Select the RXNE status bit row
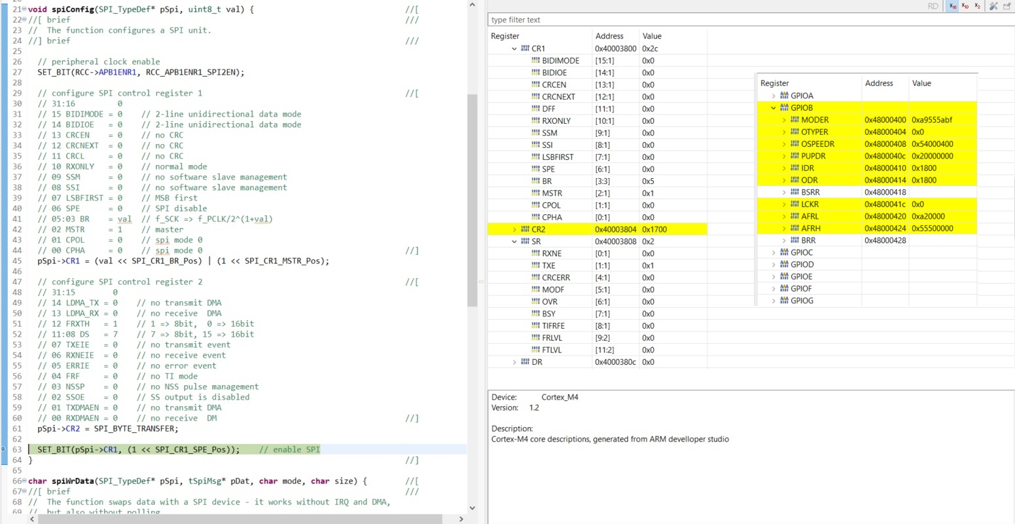This screenshot has height=524, width=1015. pos(597,253)
